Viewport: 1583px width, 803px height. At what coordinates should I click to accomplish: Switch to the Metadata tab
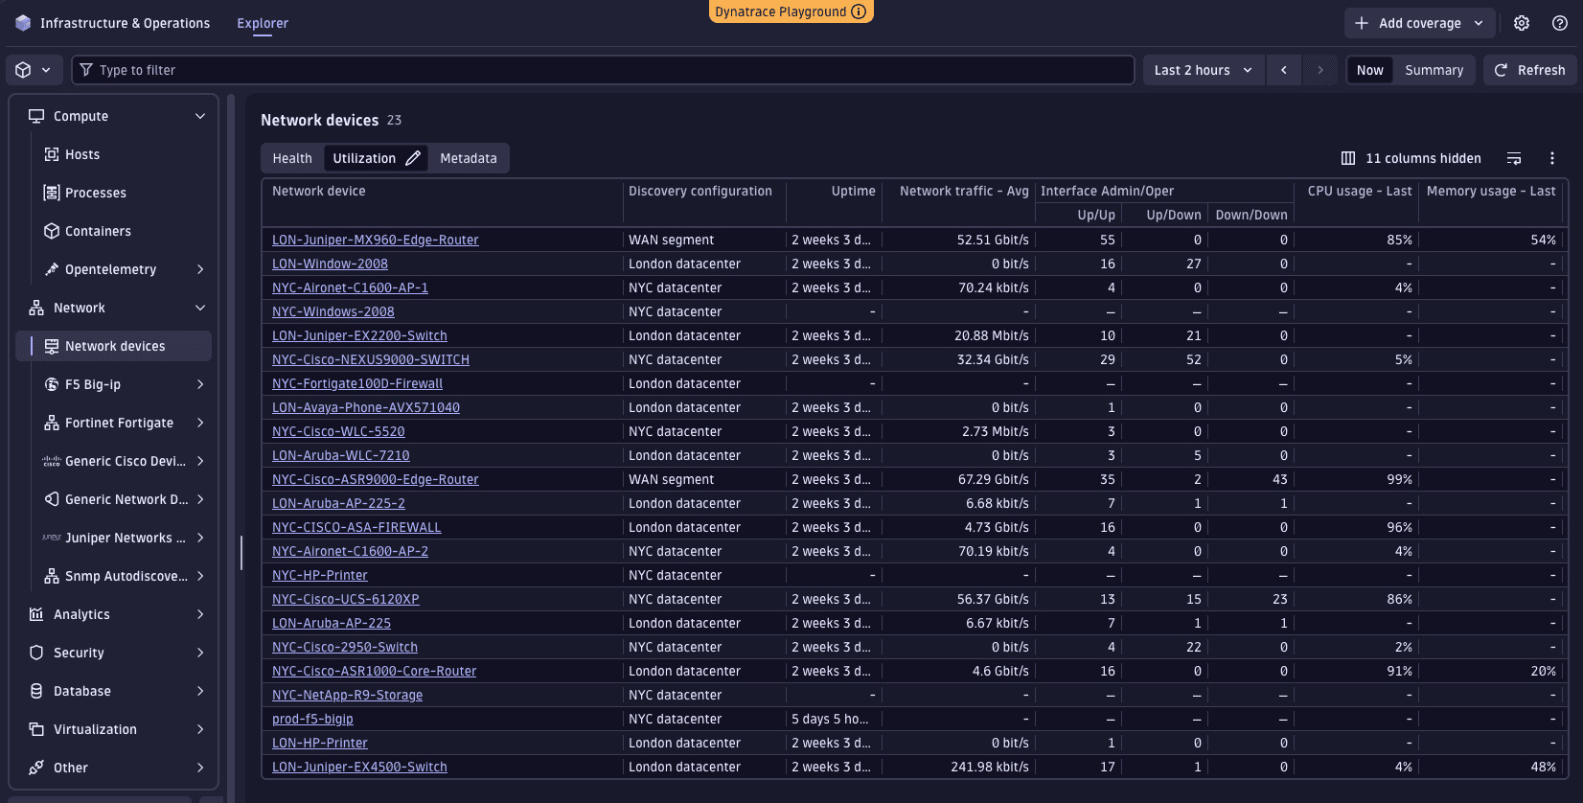coord(469,158)
